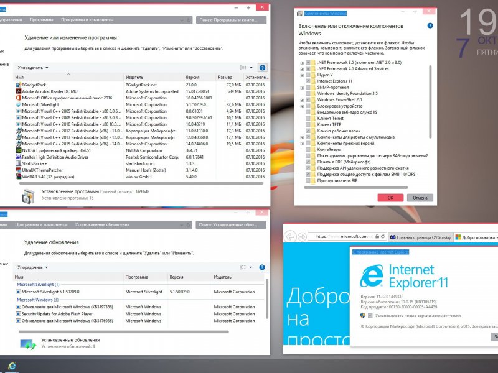This screenshot has width=498, height=373.
Task: Click the KB3197356 update row icon
Action: pos(18,307)
